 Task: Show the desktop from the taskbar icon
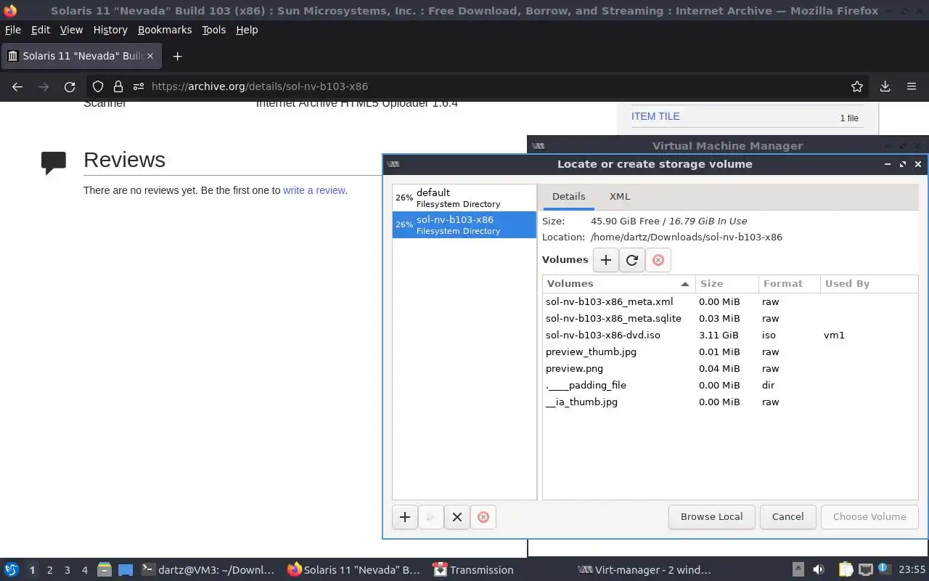(x=126, y=570)
